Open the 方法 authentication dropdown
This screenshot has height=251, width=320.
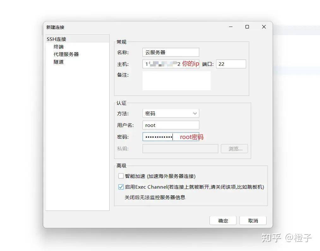tap(171, 113)
